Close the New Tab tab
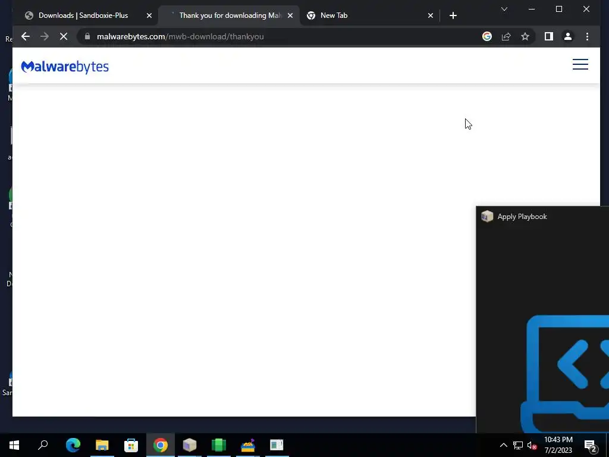 coord(431,15)
